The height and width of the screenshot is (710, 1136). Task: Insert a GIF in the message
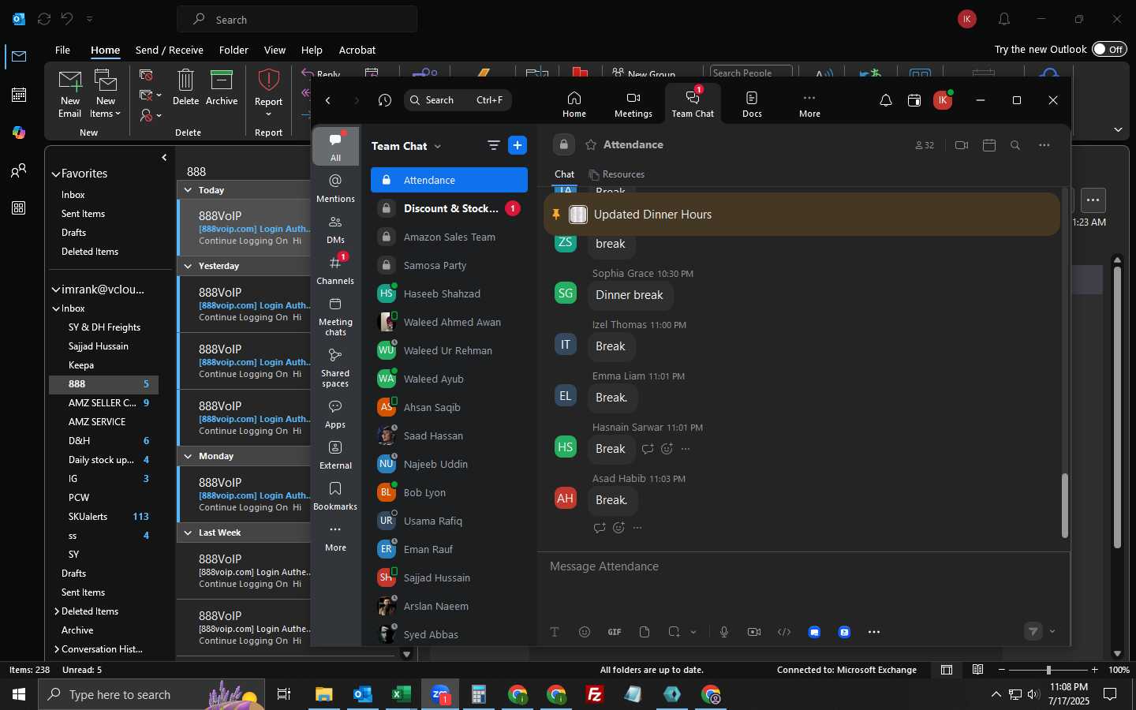(x=615, y=632)
